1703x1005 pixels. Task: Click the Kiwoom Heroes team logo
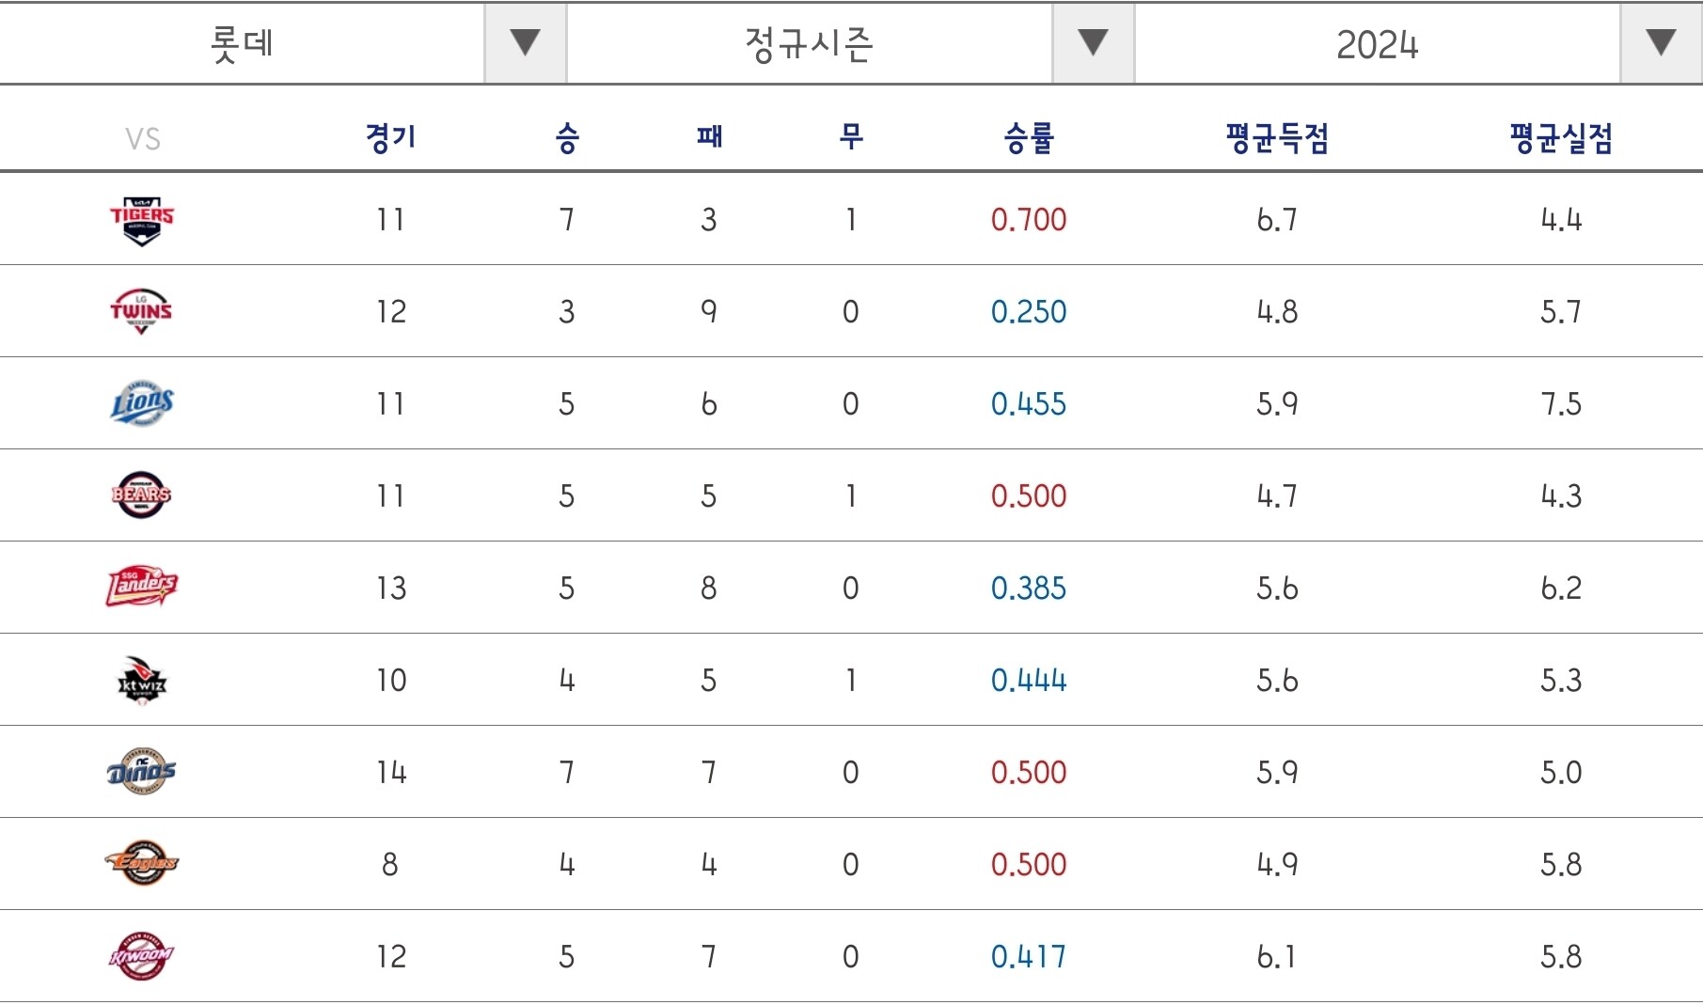tap(142, 956)
